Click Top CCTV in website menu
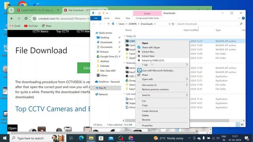253x142 pixels. pyautogui.click(x=62, y=32)
